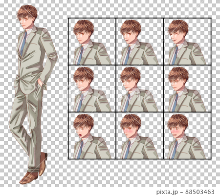220x196 pixels.
Task: Click the full-body suit character illustration
Action: 33,94
